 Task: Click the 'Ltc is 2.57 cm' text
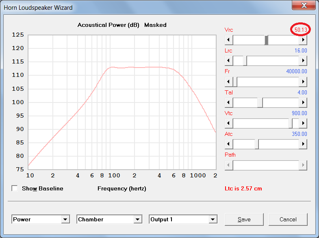[x=243, y=188]
